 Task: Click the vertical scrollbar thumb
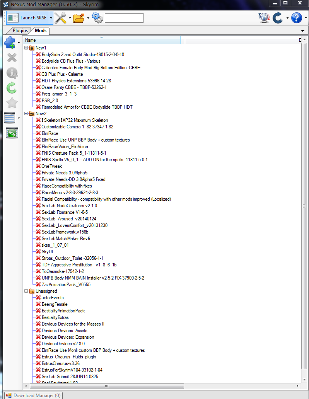304,206
